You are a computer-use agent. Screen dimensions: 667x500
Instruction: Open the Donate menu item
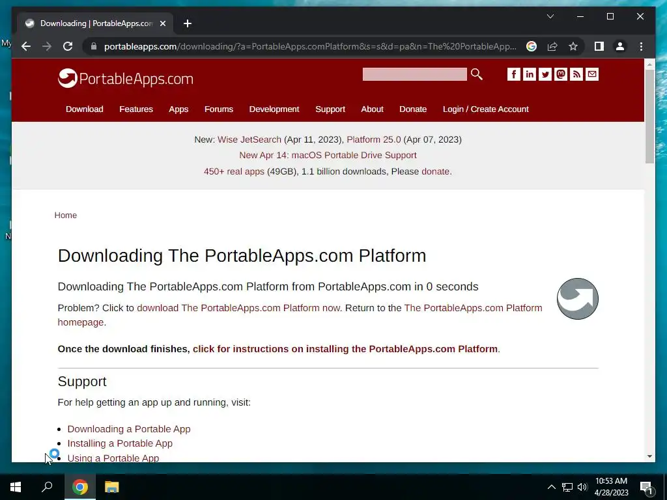click(413, 109)
